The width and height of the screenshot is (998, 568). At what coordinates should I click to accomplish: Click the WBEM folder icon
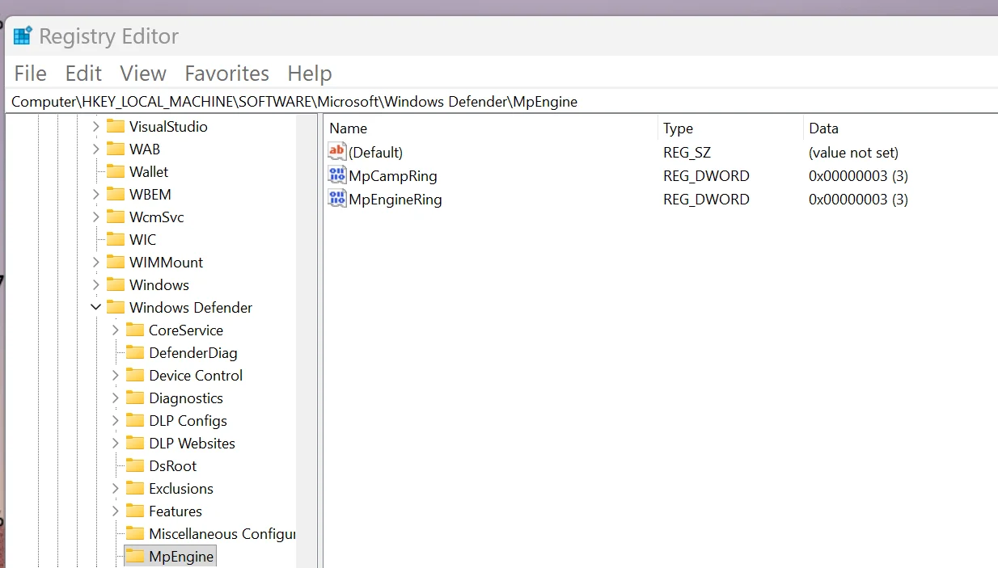tap(116, 194)
